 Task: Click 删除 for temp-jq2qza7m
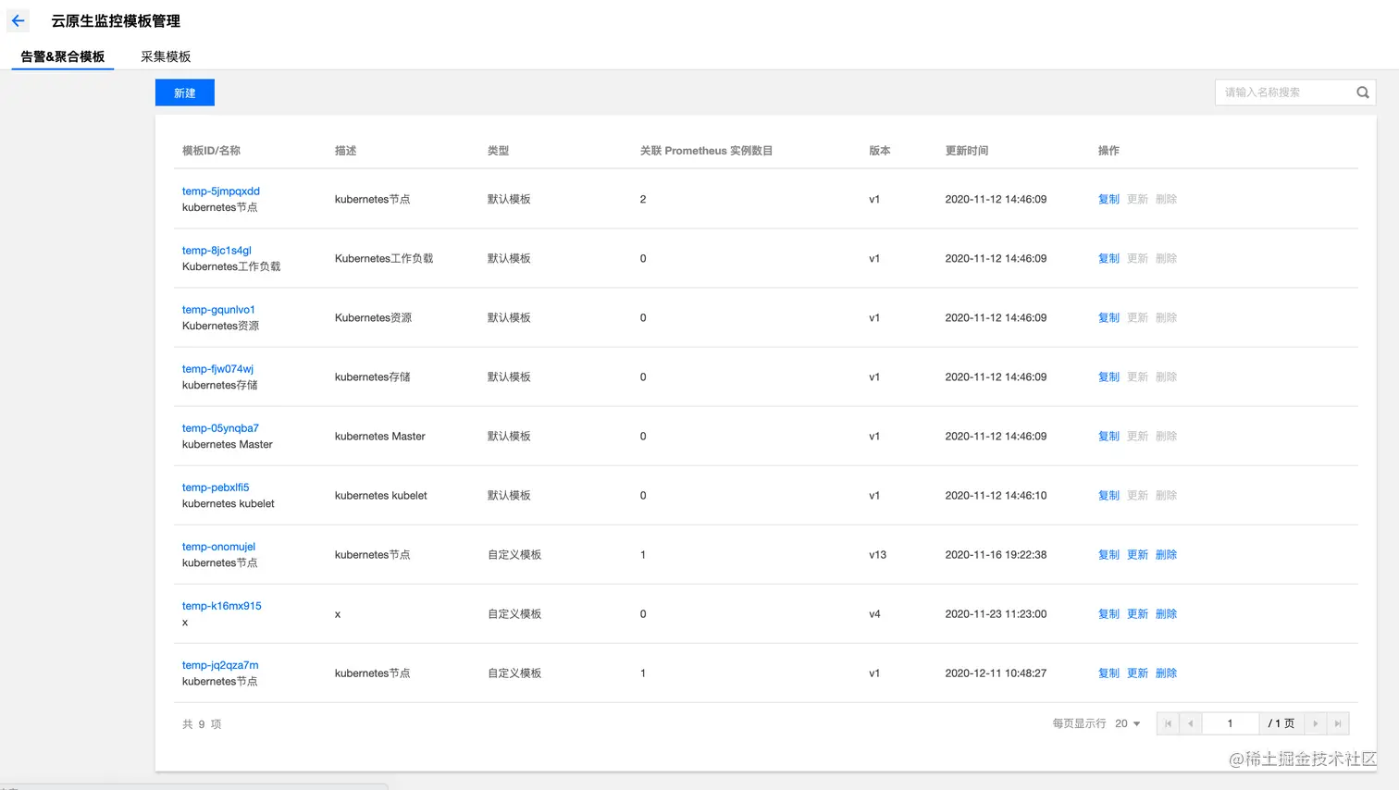pyautogui.click(x=1166, y=673)
